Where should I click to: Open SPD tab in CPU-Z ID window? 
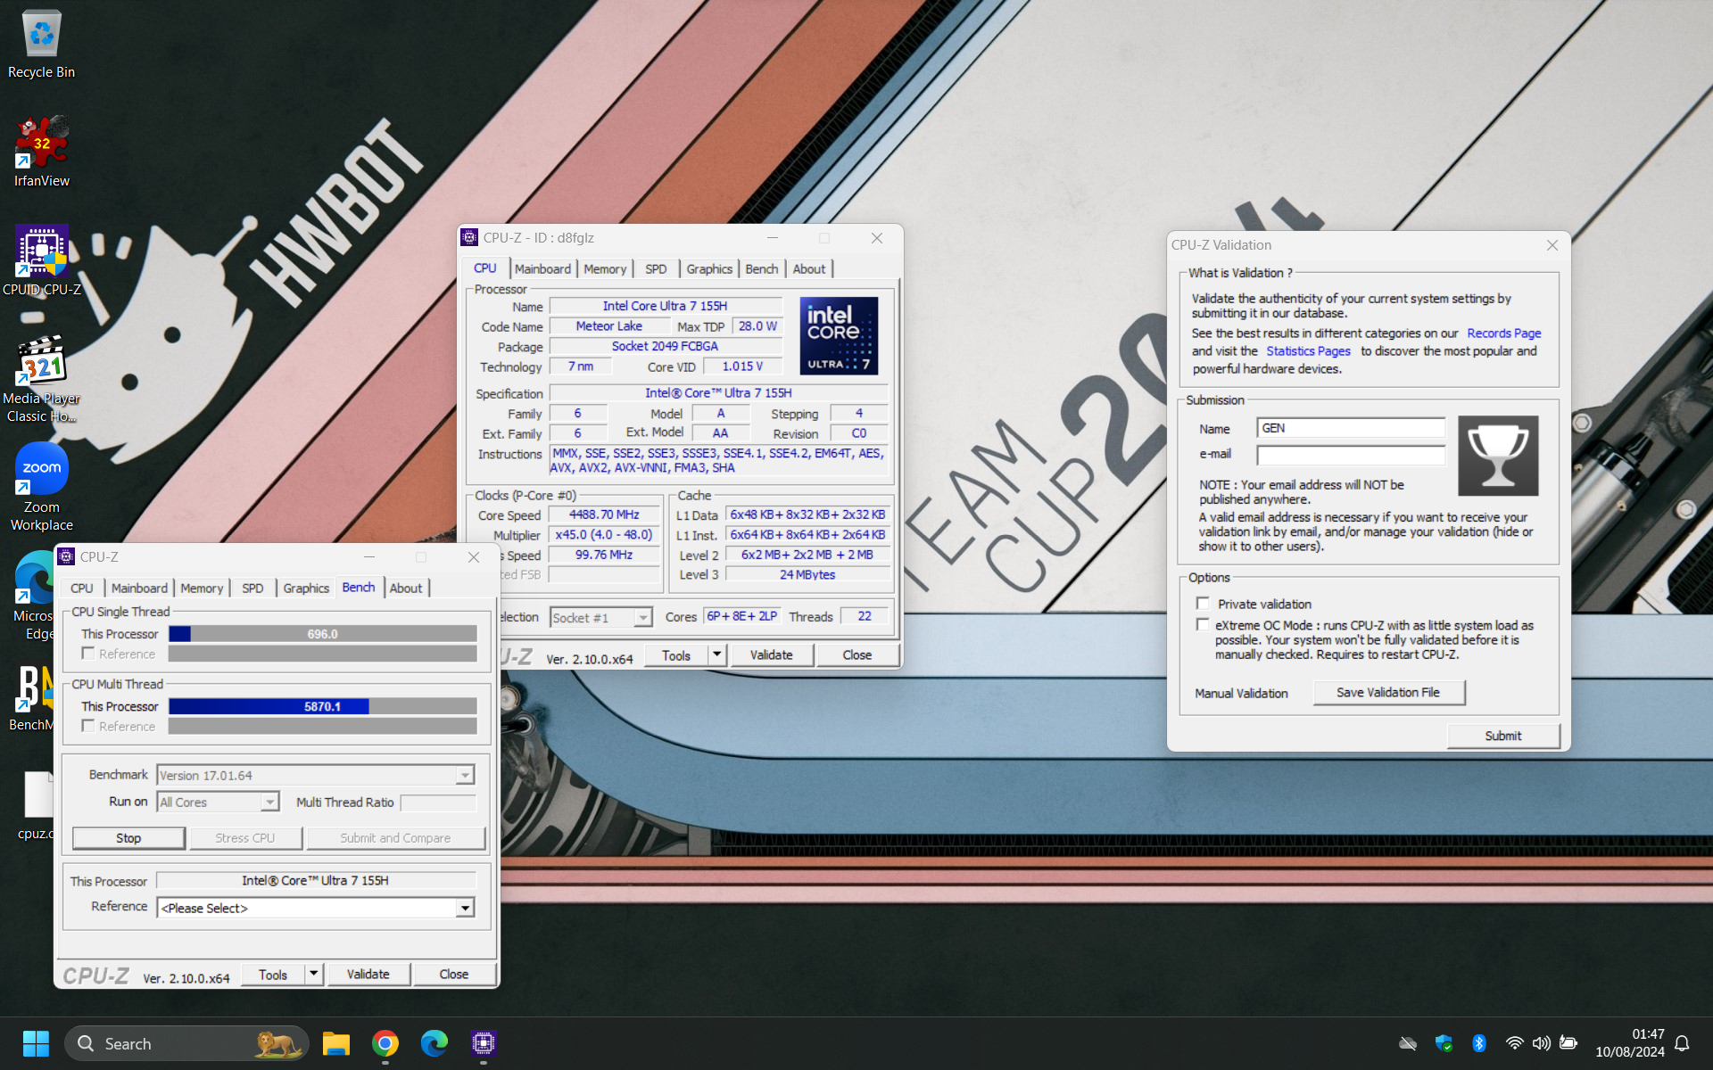(x=656, y=268)
